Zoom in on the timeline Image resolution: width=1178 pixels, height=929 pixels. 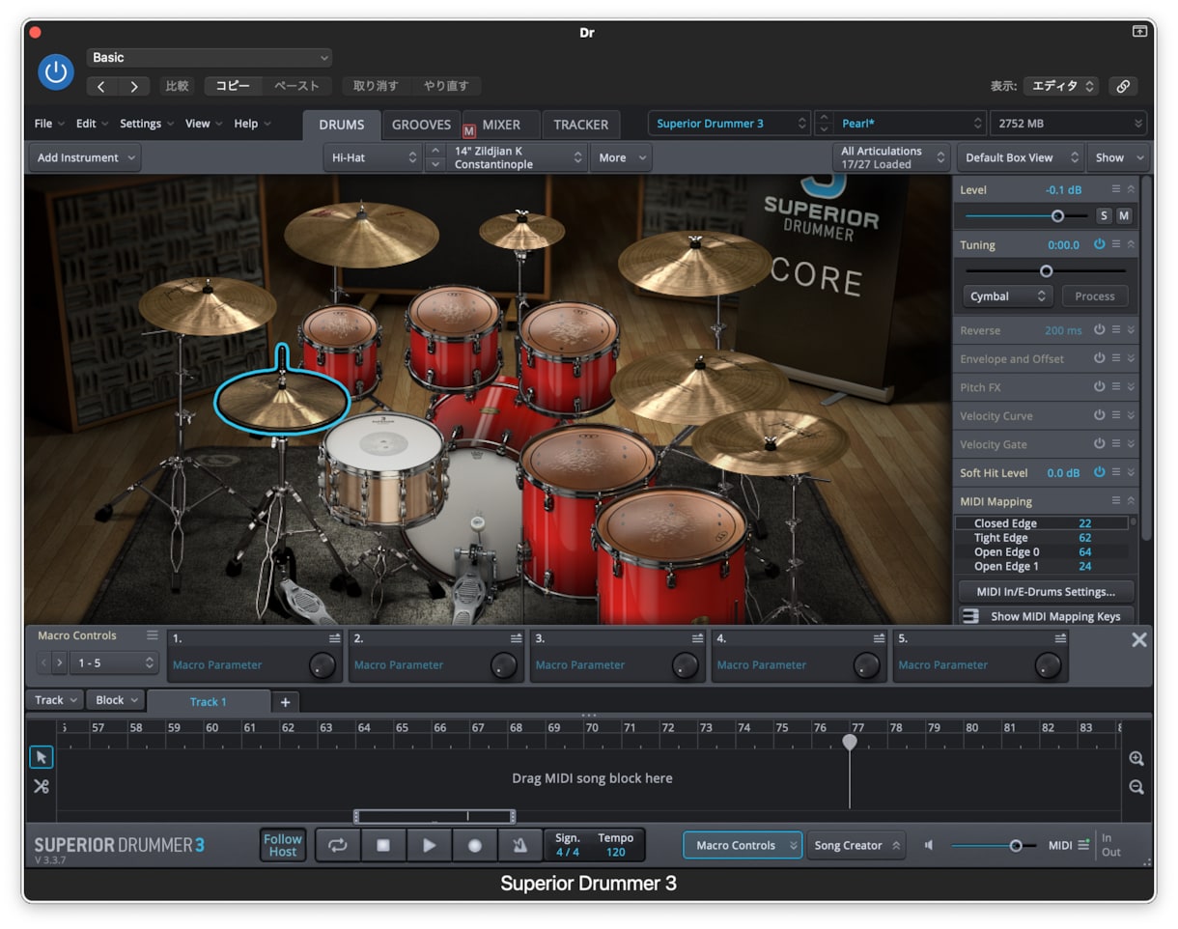click(x=1136, y=759)
